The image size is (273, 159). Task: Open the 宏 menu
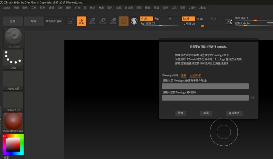[x=85, y=8]
